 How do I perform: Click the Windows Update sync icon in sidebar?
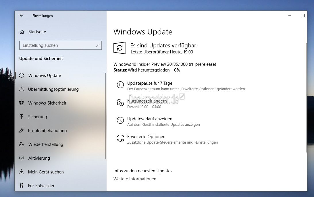pyautogui.click(x=22, y=75)
